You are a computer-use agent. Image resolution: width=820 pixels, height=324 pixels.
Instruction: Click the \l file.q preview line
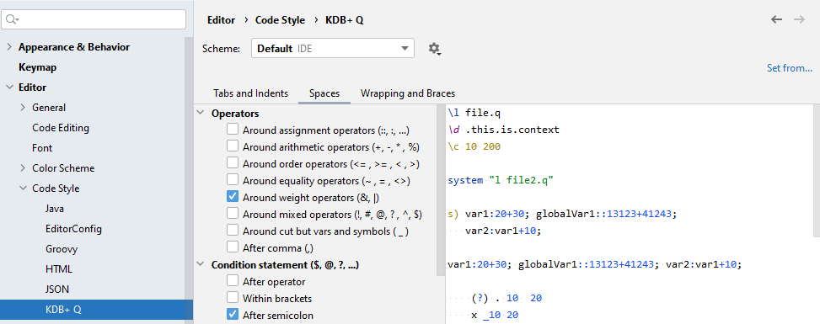tap(474, 113)
